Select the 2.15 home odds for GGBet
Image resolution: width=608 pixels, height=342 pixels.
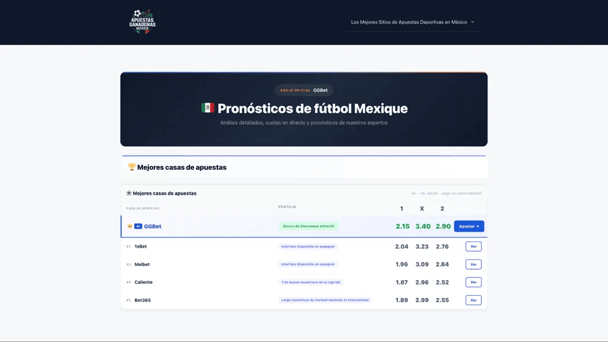coord(403,226)
